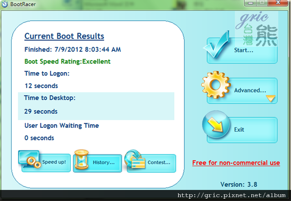The image size is (291, 201).
Task: Select the Time to Desktop: label
Action: coord(50,98)
